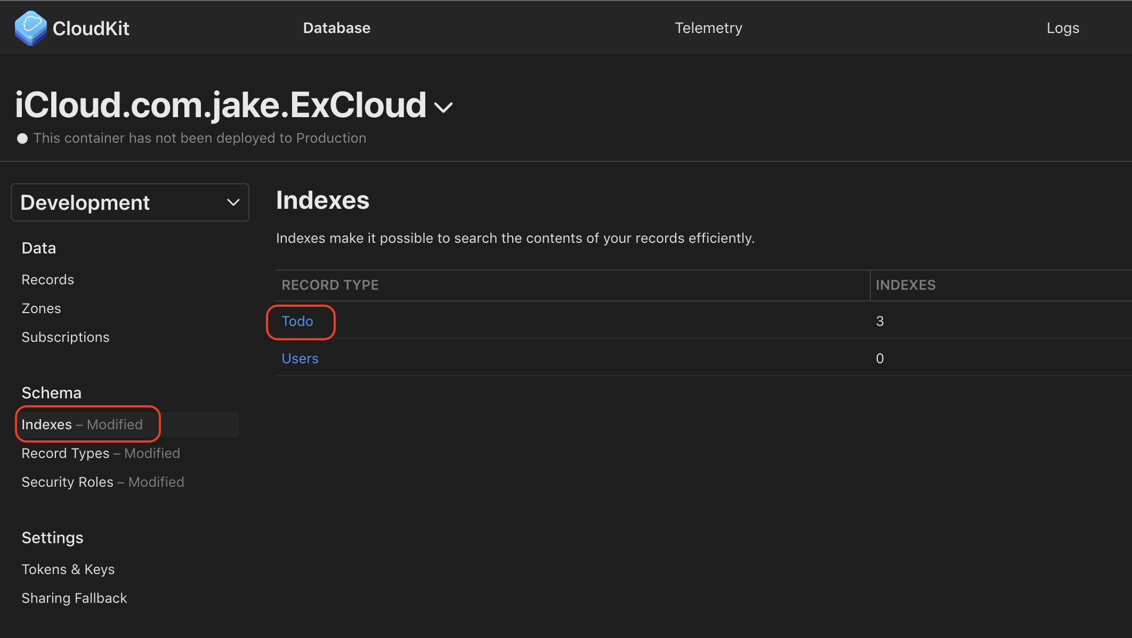Select Indexes under Schema
This screenshot has height=638, width=1132.
pos(47,424)
